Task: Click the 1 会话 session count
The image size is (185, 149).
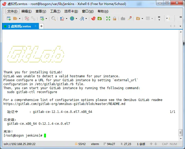Action: 141,144
